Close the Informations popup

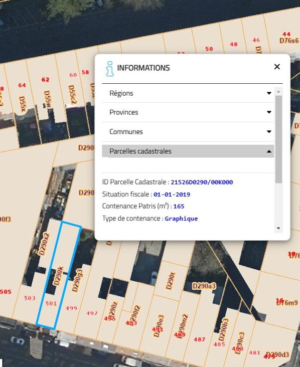tap(277, 67)
